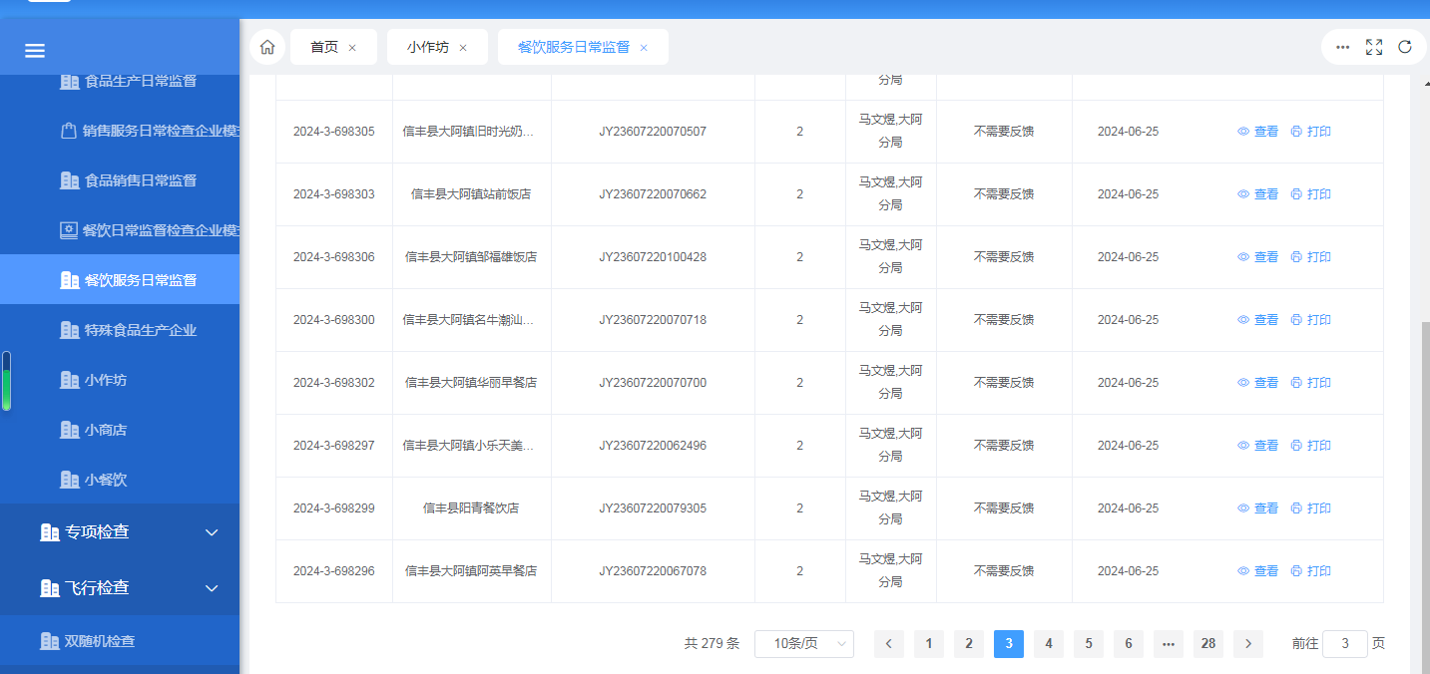Toggle fullscreen with the expand icon
The image size is (1430, 674).
(1374, 47)
